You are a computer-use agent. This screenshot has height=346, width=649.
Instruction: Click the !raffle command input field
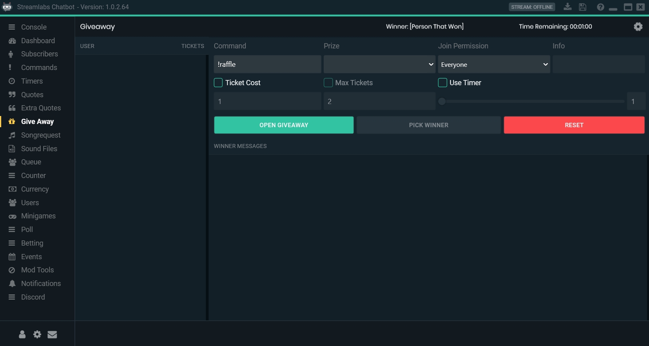tap(267, 64)
